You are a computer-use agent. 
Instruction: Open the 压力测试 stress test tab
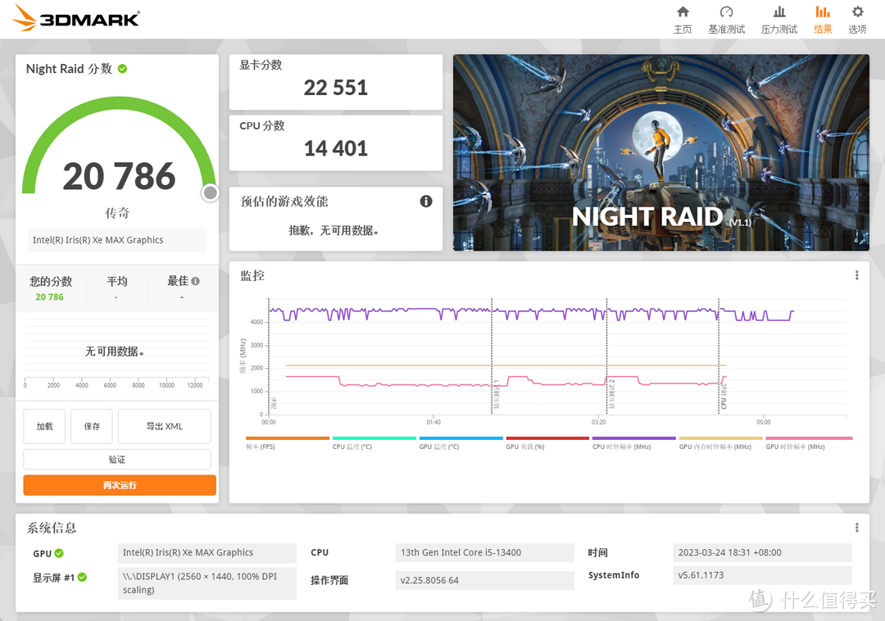(779, 20)
